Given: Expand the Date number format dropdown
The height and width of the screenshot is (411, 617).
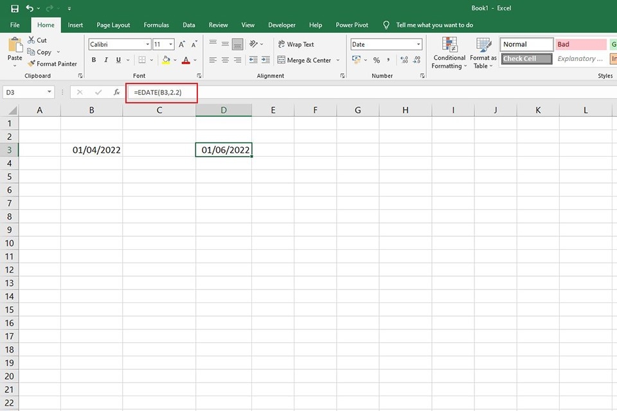Looking at the screenshot, I should [418, 44].
